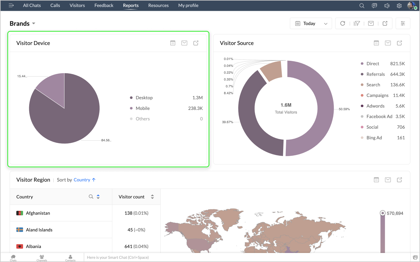420x262 pixels.
Task: Toggle Direct source in legend
Action: click(x=372, y=64)
